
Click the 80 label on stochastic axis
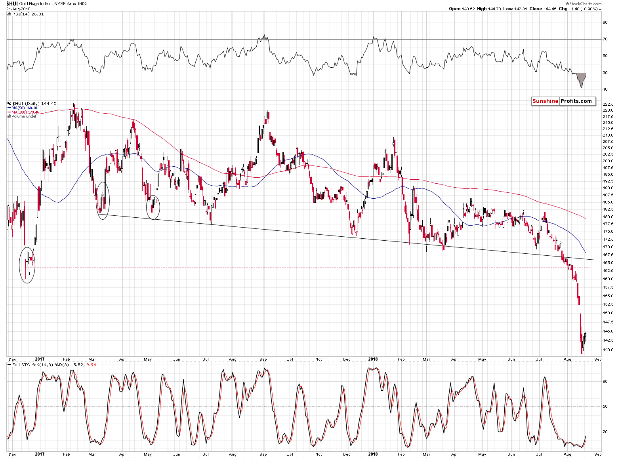pyautogui.click(x=605, y=382)
